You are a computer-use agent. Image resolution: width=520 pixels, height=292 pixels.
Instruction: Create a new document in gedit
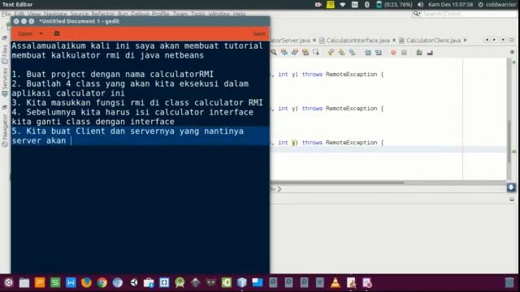[57, 33]
